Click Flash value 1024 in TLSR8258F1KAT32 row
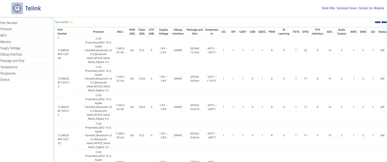 (x=142, y=79)
